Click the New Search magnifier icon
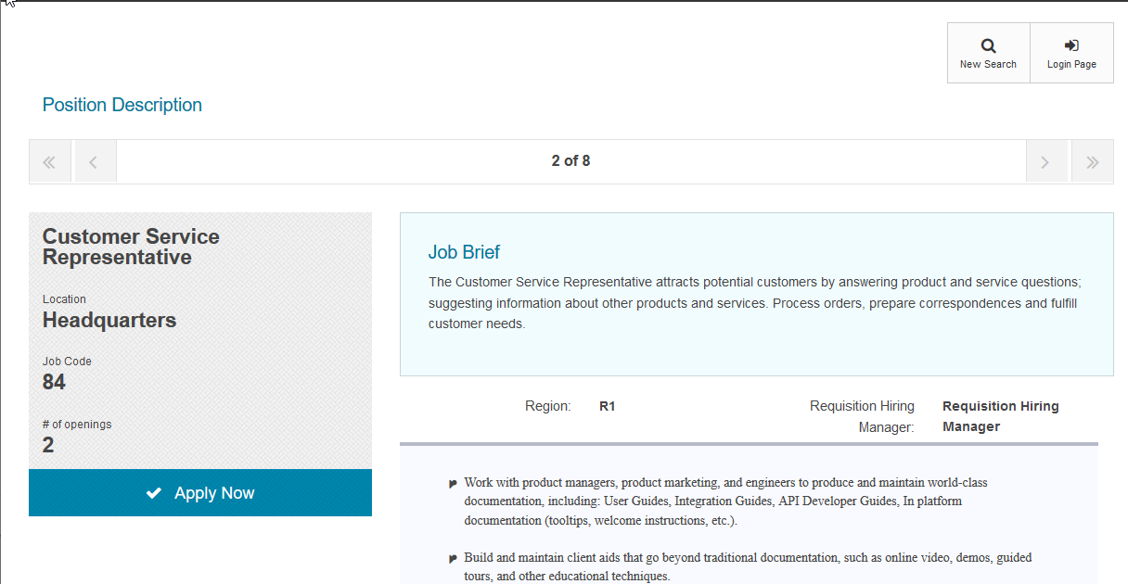The height and width of the screenshot is (584, 1128). point(988,45)
